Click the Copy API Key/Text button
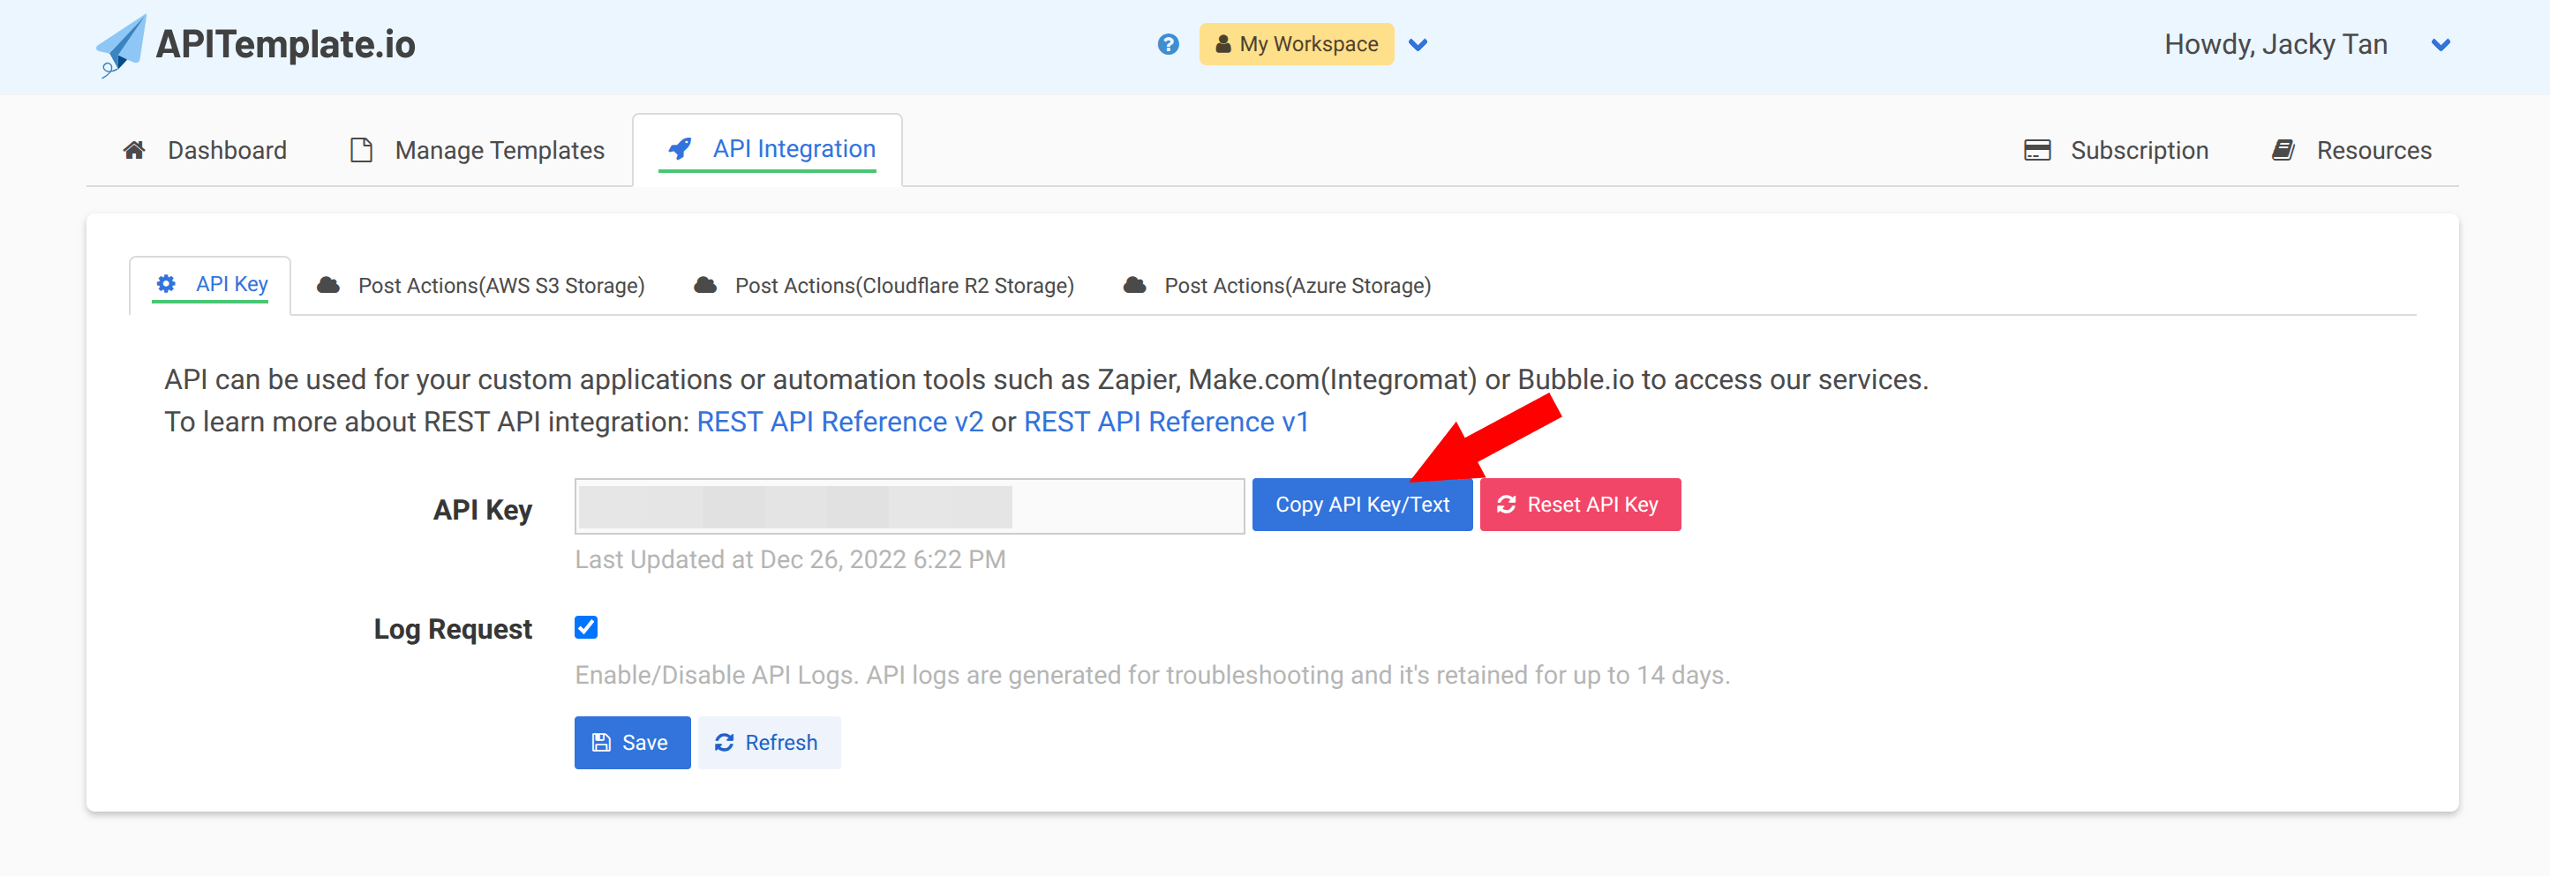The height and width of the screenshot is (876, 2550). point(1362,504)
